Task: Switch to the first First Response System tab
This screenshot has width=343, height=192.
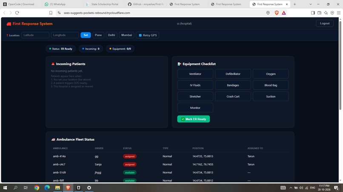Action: click(x=187, y=4)
